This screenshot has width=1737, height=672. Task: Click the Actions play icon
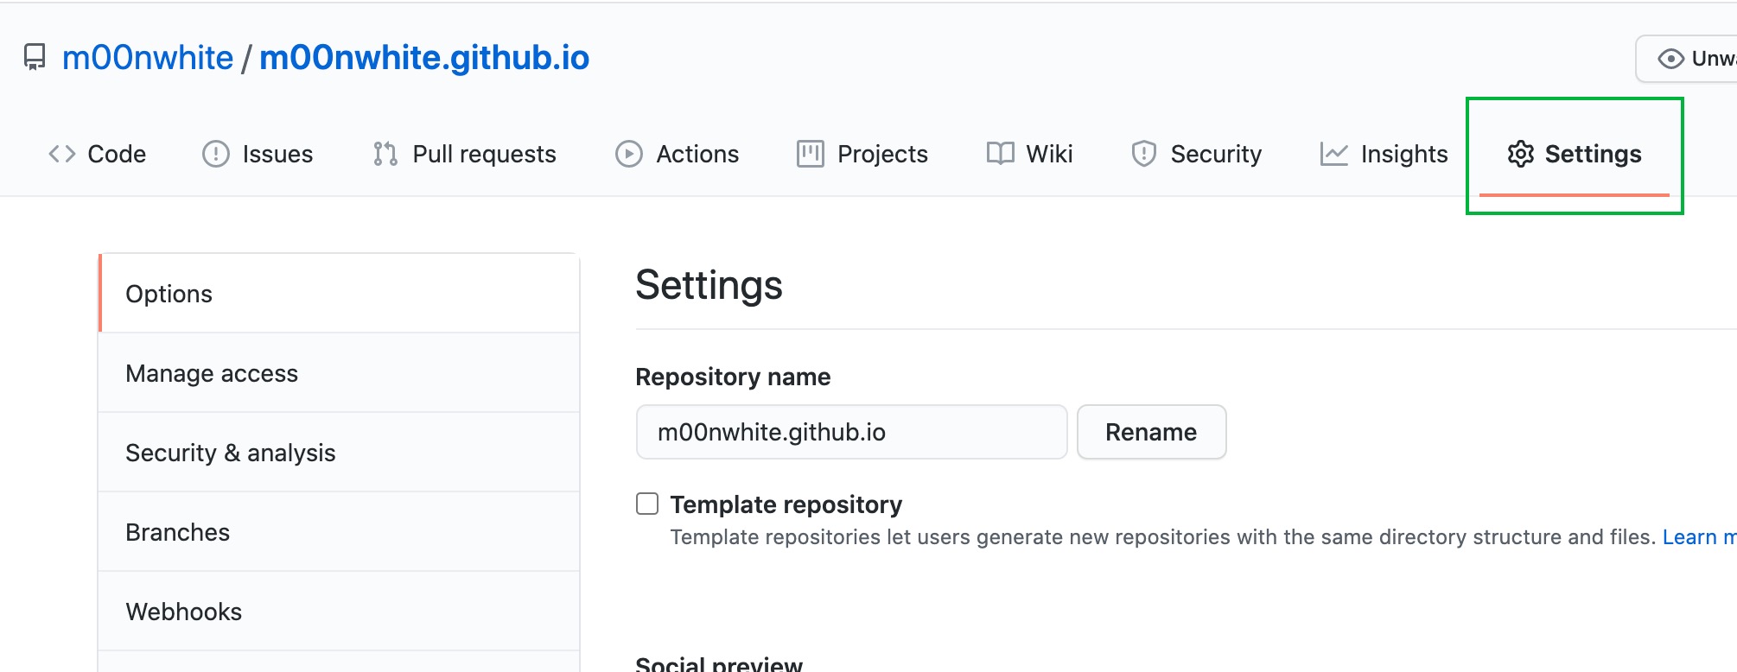click(629, 154)
